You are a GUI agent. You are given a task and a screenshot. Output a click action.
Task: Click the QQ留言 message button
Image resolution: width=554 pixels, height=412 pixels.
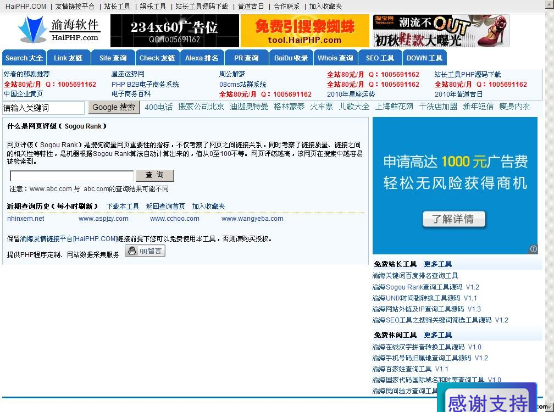(145, 251)
